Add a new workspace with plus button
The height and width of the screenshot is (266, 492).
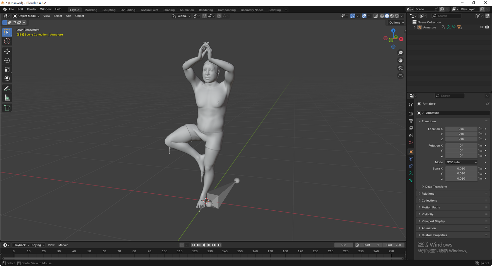pos(286,10)
